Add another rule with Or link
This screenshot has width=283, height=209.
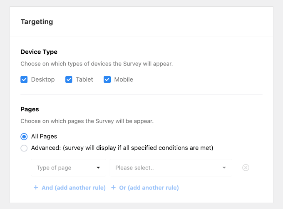point(149,188)
